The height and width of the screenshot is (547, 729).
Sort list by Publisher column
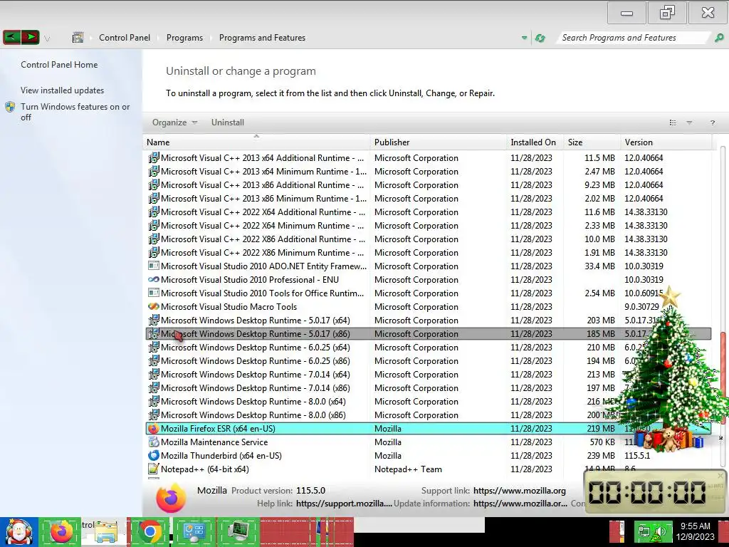(438, 142)
